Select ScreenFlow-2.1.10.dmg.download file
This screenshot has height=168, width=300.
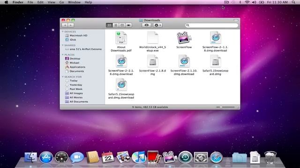[184, 65]
